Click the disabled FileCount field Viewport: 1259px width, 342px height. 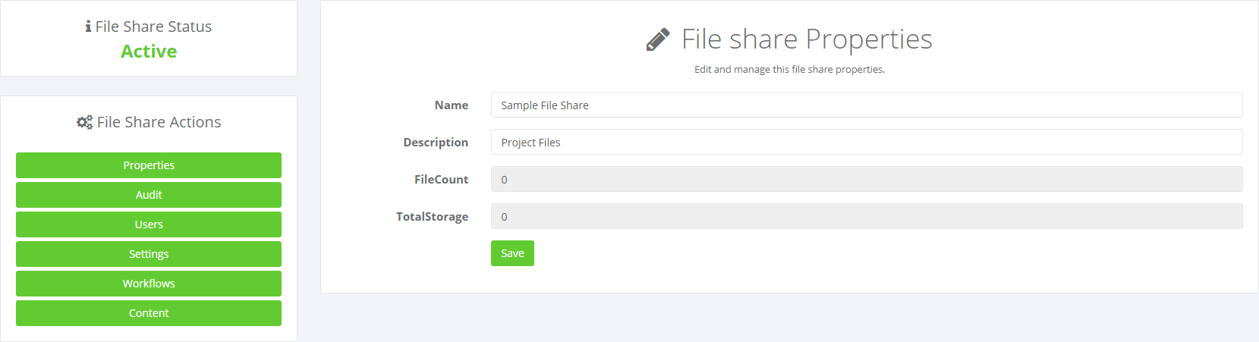(x=867, y=179)
